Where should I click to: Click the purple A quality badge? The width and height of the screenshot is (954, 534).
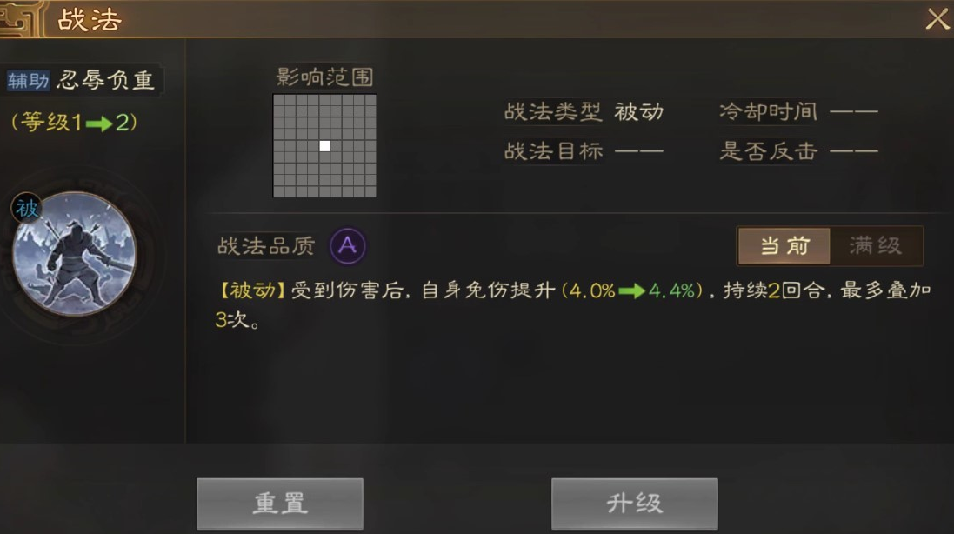pyautogui.click(x=347, y=246)
